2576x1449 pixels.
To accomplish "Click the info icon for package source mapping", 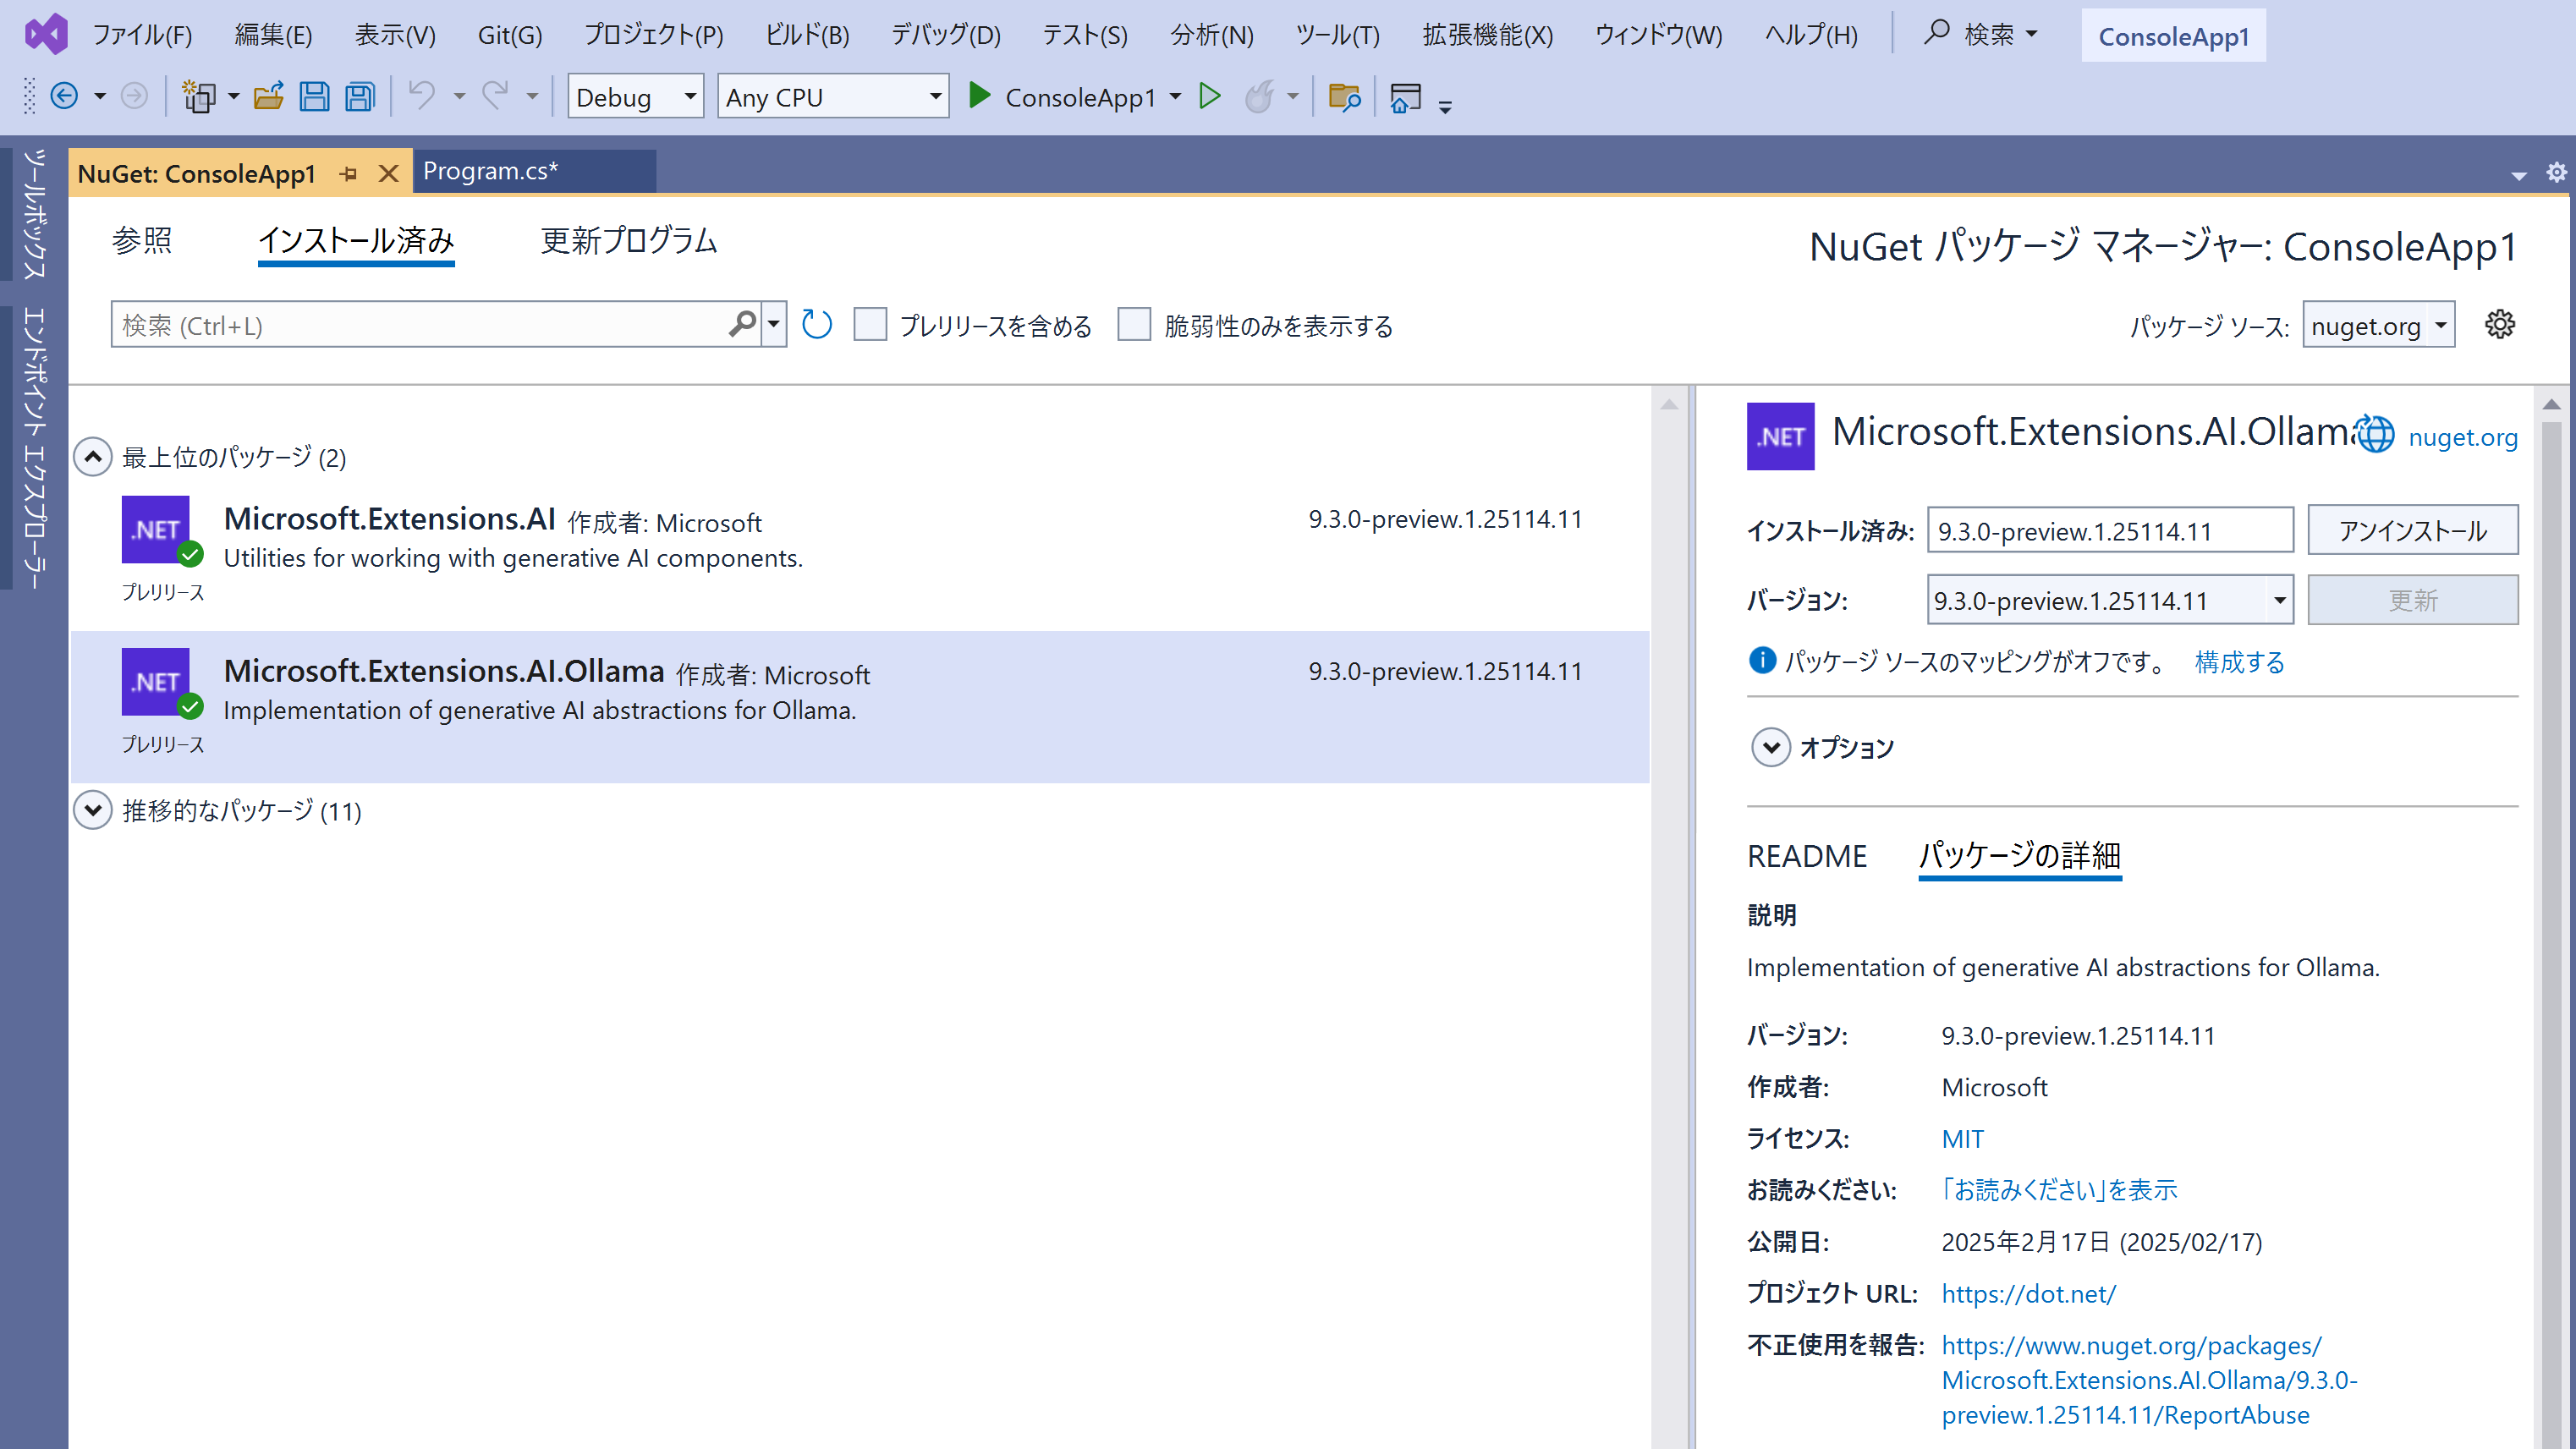I will 1762,660.
